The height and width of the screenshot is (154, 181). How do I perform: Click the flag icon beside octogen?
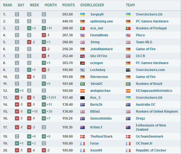pyautogui.click(x=82, y=63)
